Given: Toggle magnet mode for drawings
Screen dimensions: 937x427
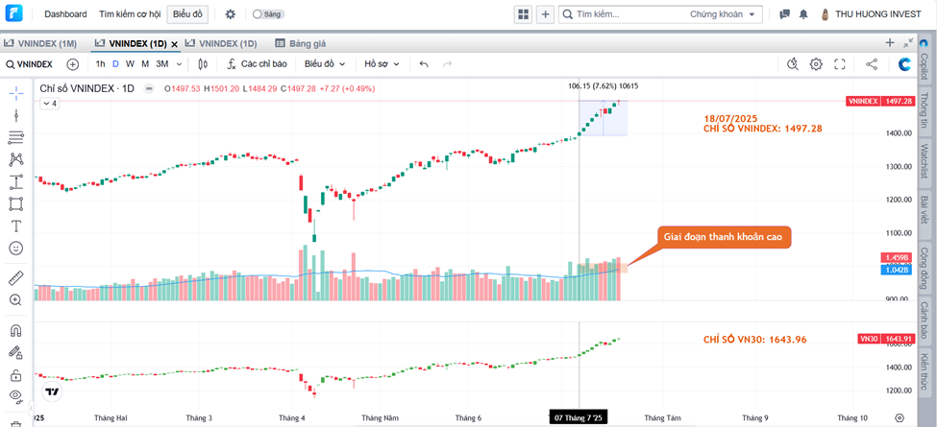Looking at the screenshot, I should (x=16, y=330).
